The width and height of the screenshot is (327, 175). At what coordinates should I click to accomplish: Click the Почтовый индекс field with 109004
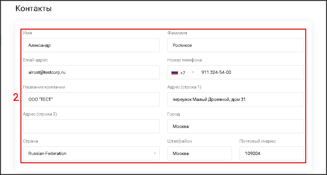point(271,153)
